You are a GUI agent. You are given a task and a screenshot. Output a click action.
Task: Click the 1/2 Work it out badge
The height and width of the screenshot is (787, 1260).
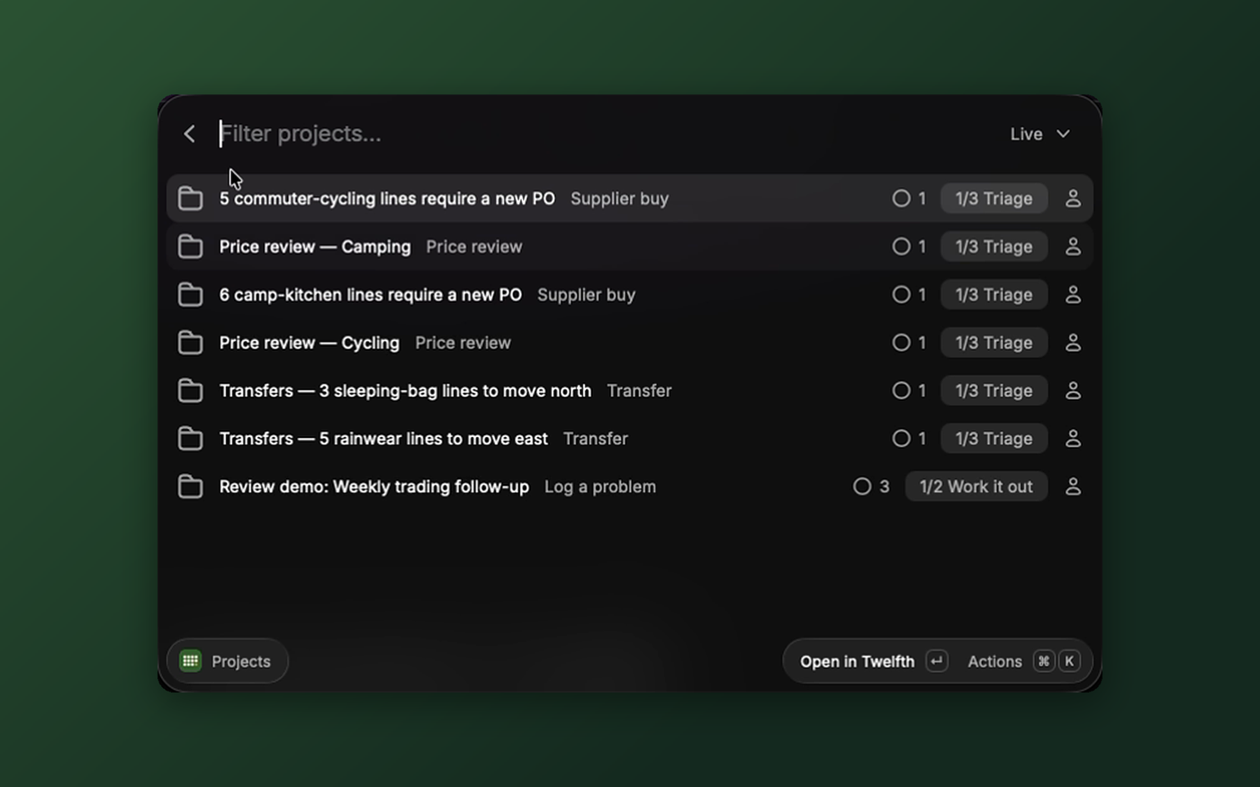pyautogui.click(x=976, y=487)
